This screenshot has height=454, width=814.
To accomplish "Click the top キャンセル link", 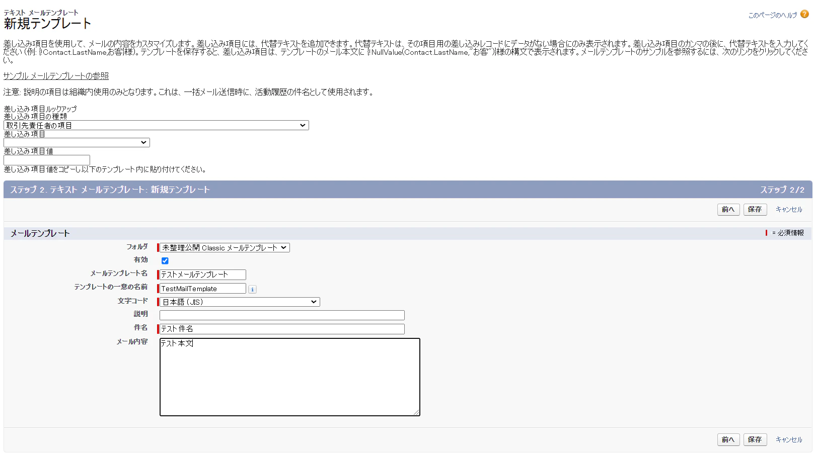I will [789, 210].
